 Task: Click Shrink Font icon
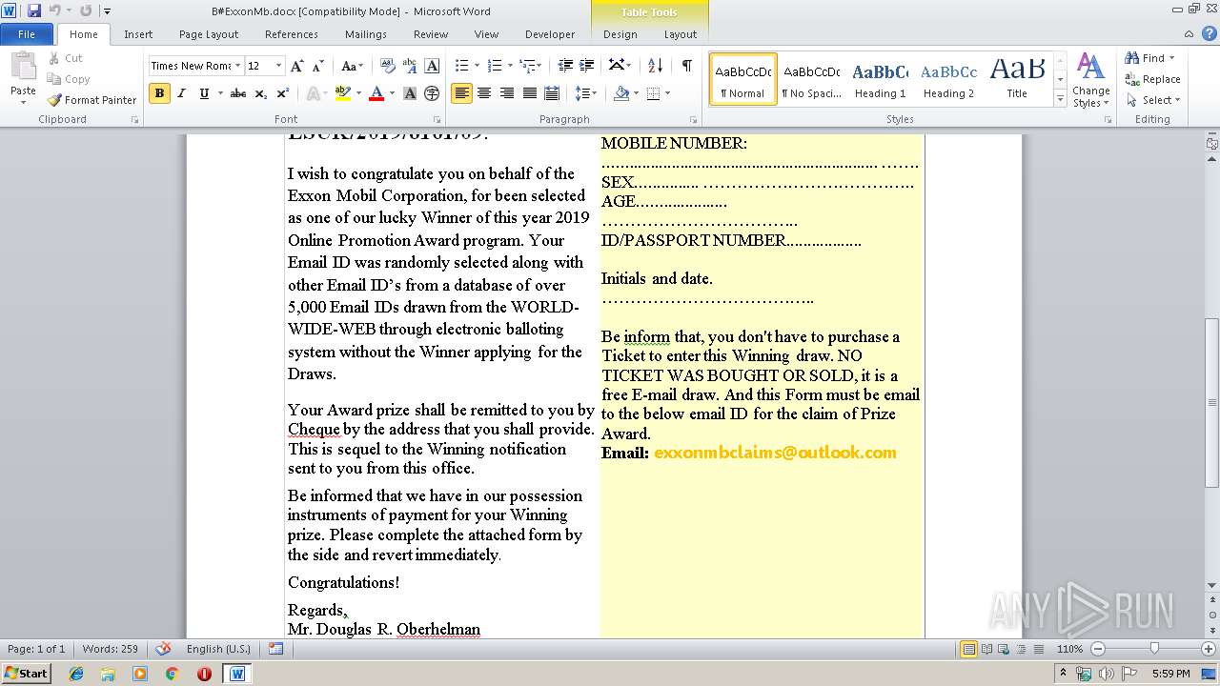coord(319,66)
